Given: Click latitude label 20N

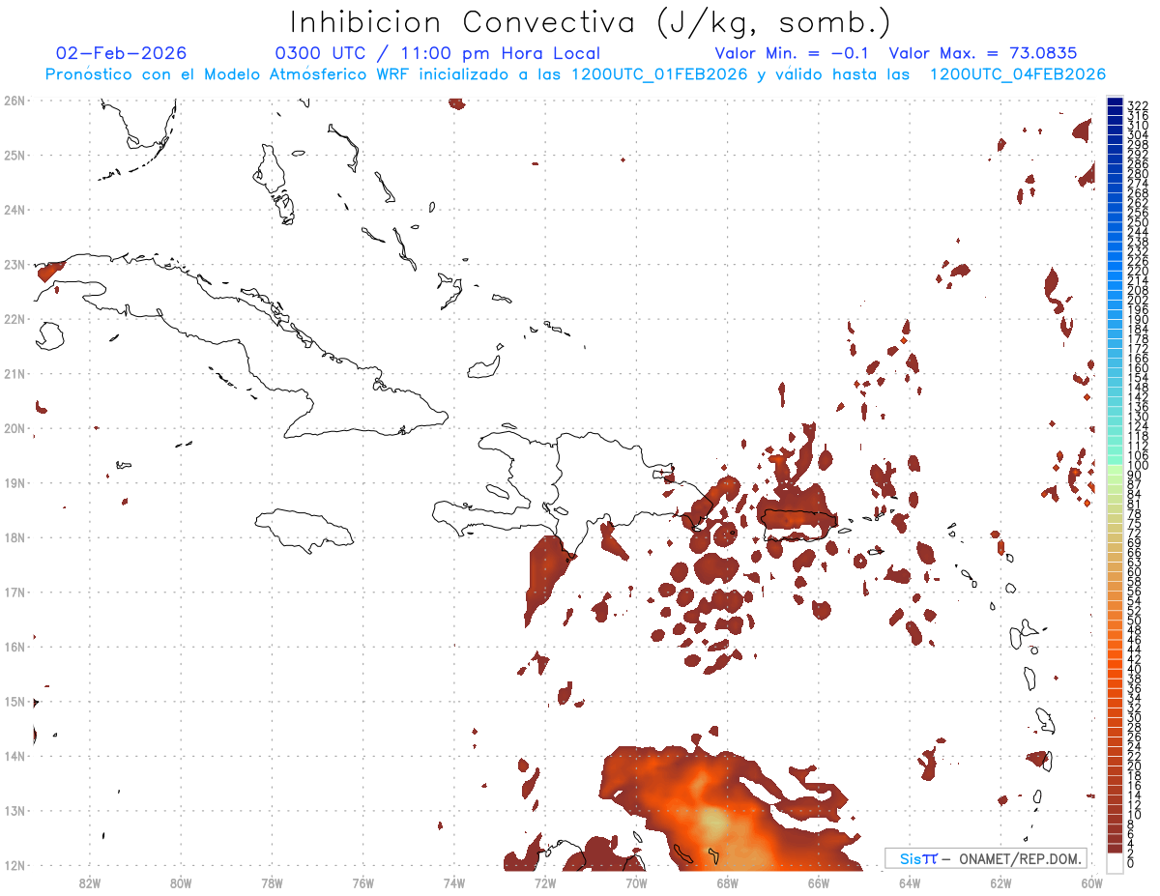Looking at the screenshot, I should click(14, 428).
